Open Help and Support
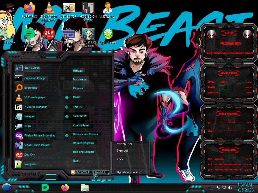 pyautogui.click(x=83, y=152)
